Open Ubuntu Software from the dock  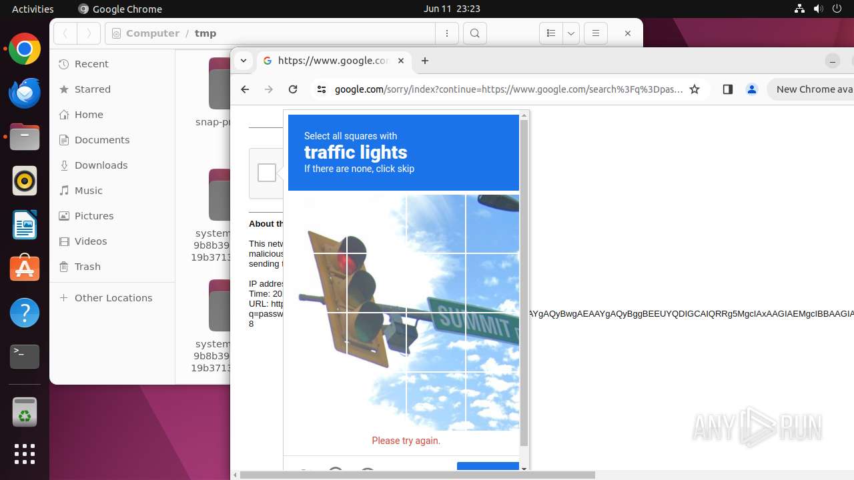pos(25,269)
